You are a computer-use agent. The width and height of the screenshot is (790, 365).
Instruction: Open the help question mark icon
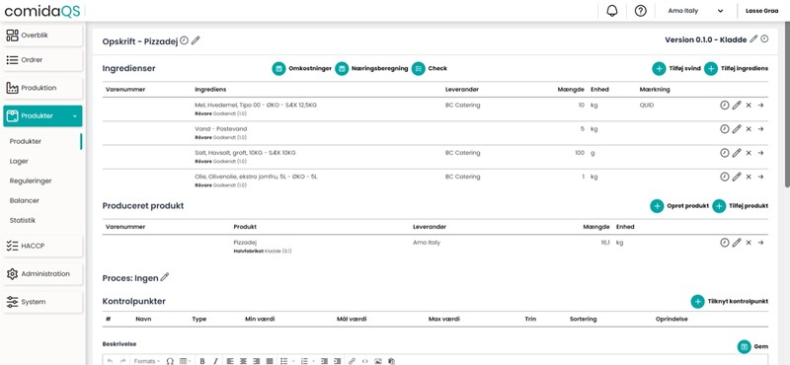[640, 11]
